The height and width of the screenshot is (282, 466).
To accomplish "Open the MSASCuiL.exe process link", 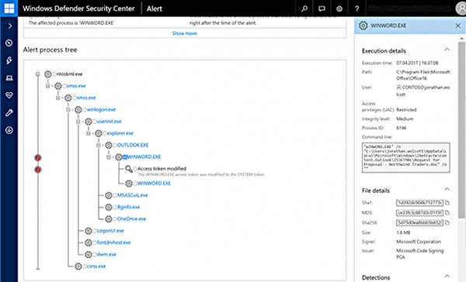I will (132, 195).
